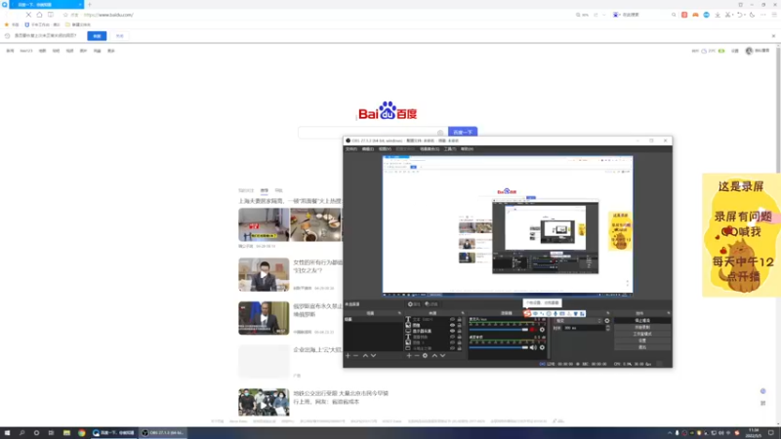Open audio settings gear for desktop audio track
Image resolution: width=781 pixels, height=439 pixels.
click(542, 347)
